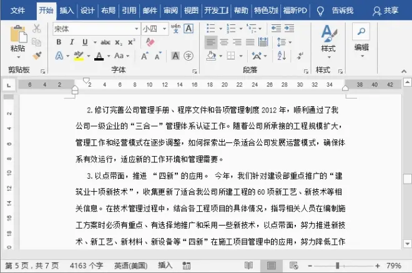412x273 pixels.
Task: Justify paragraph text
Action: coord(250,42)
